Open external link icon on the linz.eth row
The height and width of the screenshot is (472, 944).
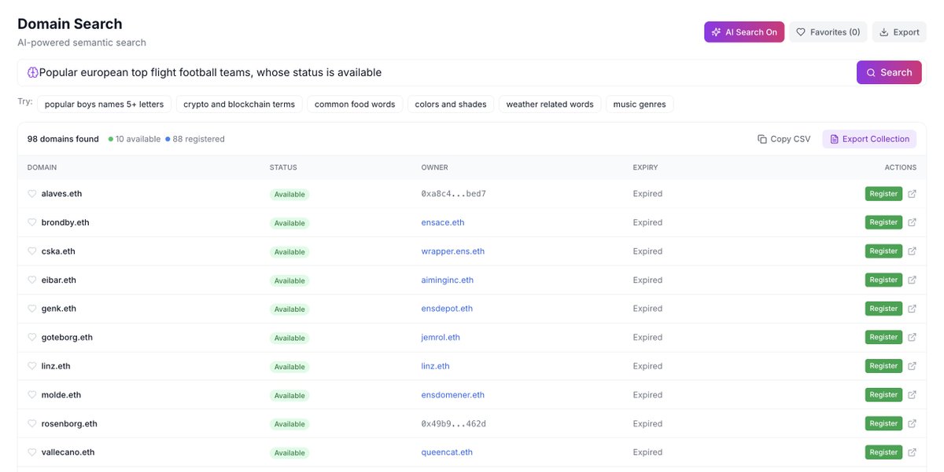(911, 365)
